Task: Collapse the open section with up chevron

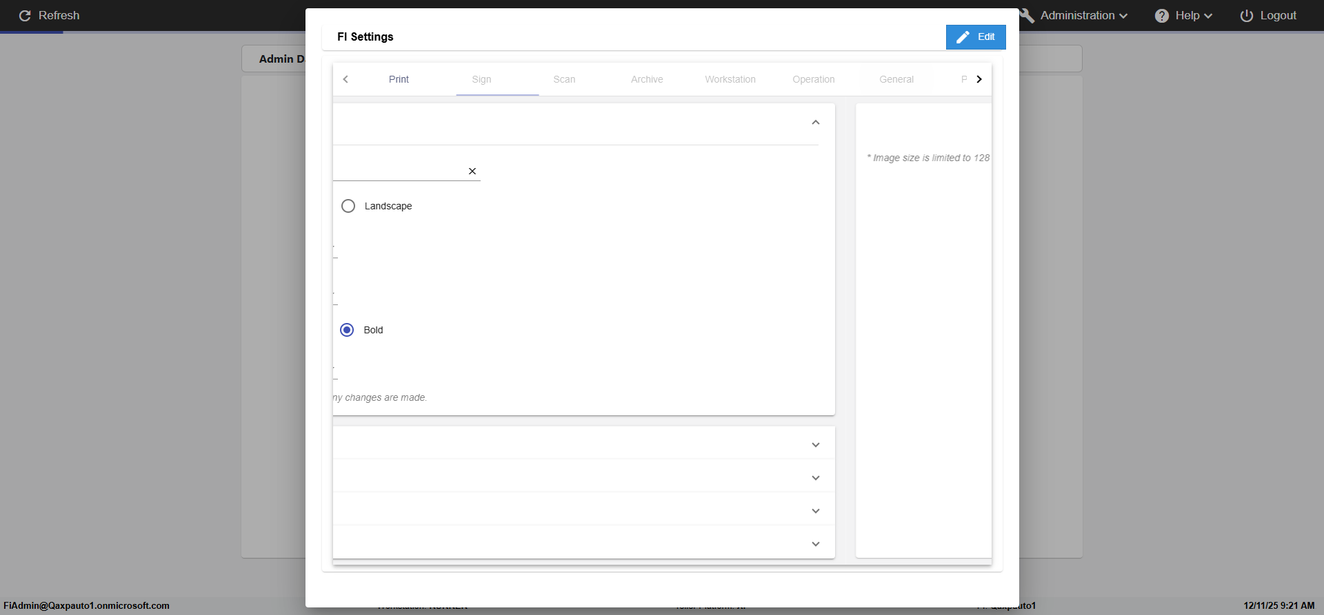Action: [816, 123]
